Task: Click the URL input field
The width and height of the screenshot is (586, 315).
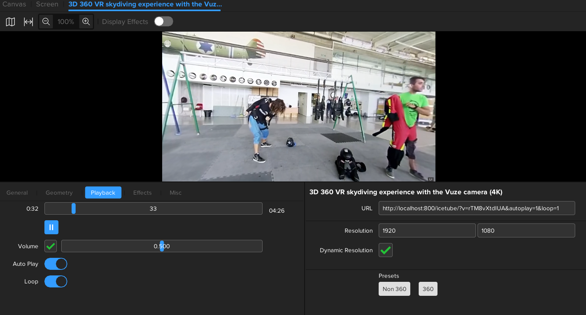Action: click(x=476, y=208)
